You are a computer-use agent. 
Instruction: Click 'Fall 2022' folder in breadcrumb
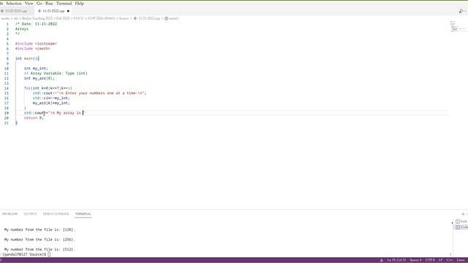[63, 18]
